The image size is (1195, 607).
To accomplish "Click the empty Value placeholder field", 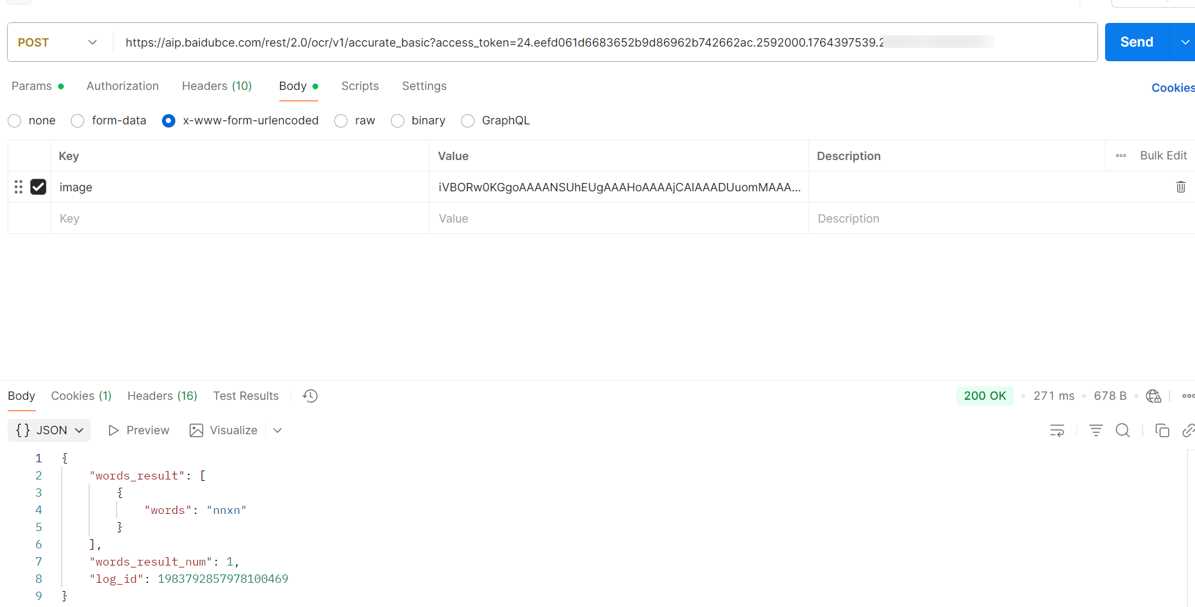I will (619, 218).
